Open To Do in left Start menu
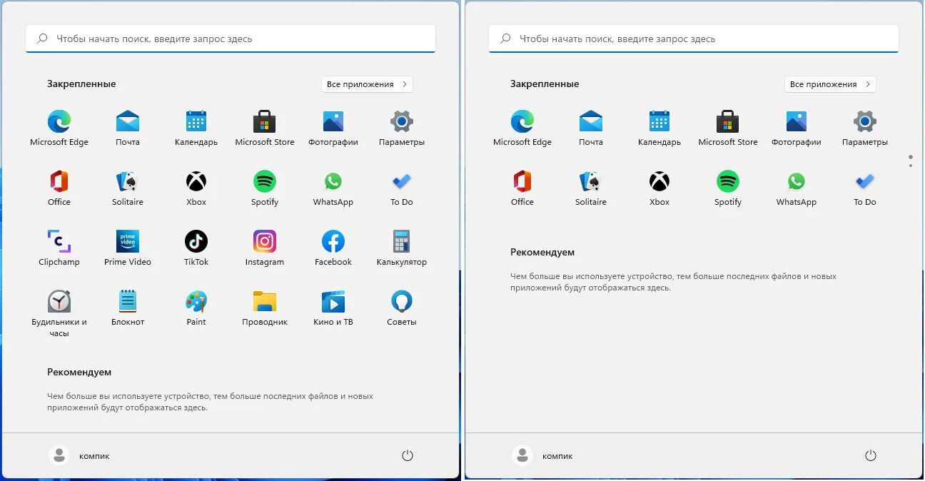 point(402,188)
